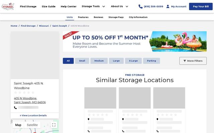Click the Saint Joseph 405 N Woodbine title
Image resolution: width=214 pixels, height=133 pixels.
point(28,86)
